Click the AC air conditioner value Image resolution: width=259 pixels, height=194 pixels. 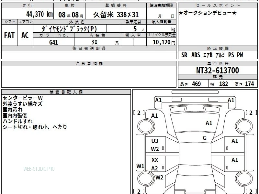tap(25, 35)
